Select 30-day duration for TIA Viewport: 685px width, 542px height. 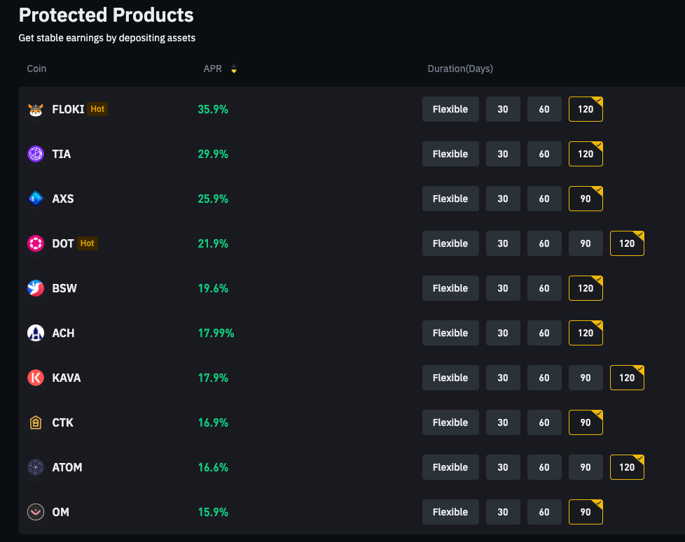(503, 154)
